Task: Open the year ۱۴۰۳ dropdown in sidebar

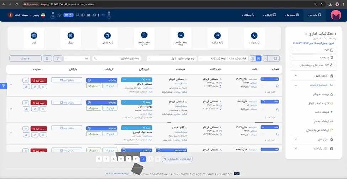Action: click(x=313, y=50)
